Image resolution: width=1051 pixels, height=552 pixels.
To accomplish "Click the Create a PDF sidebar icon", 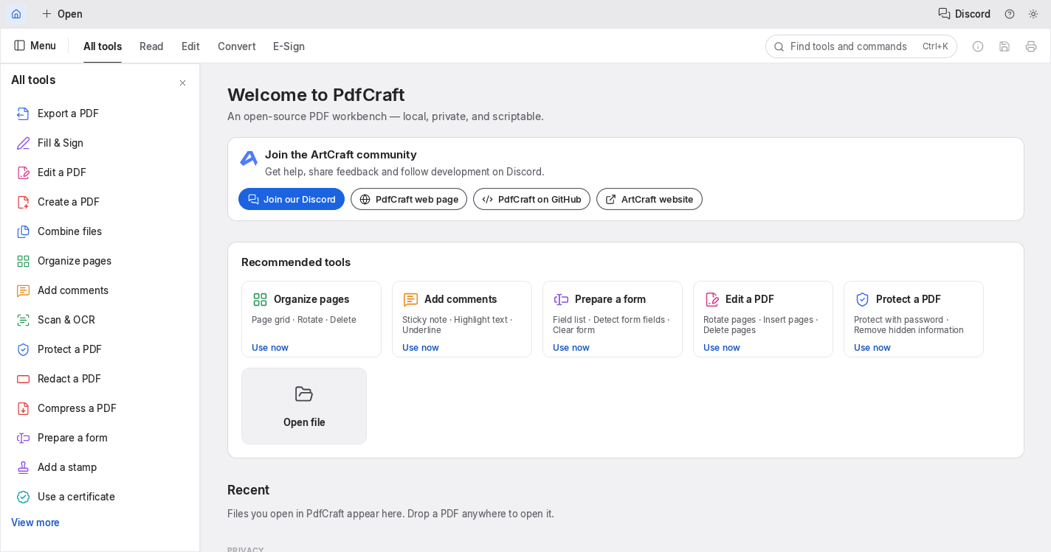I will pyautogui.click(x=23, y=202).
